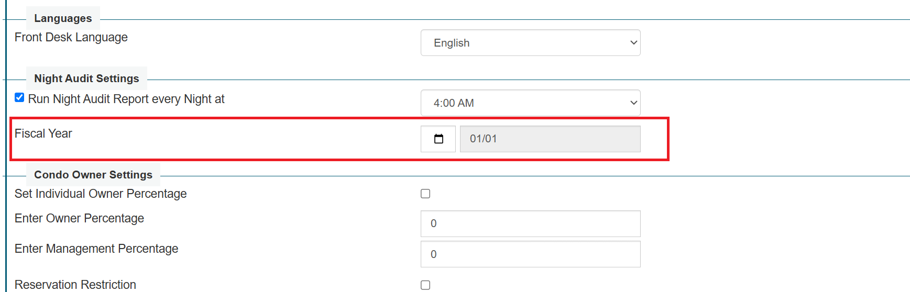
Task: Click the Condo Owner Settings heading
Action: pyautogui.click(x=93, y=175)
